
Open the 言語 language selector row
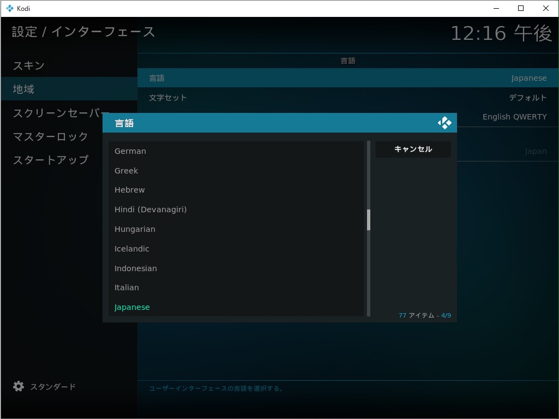tap(347, 77)
